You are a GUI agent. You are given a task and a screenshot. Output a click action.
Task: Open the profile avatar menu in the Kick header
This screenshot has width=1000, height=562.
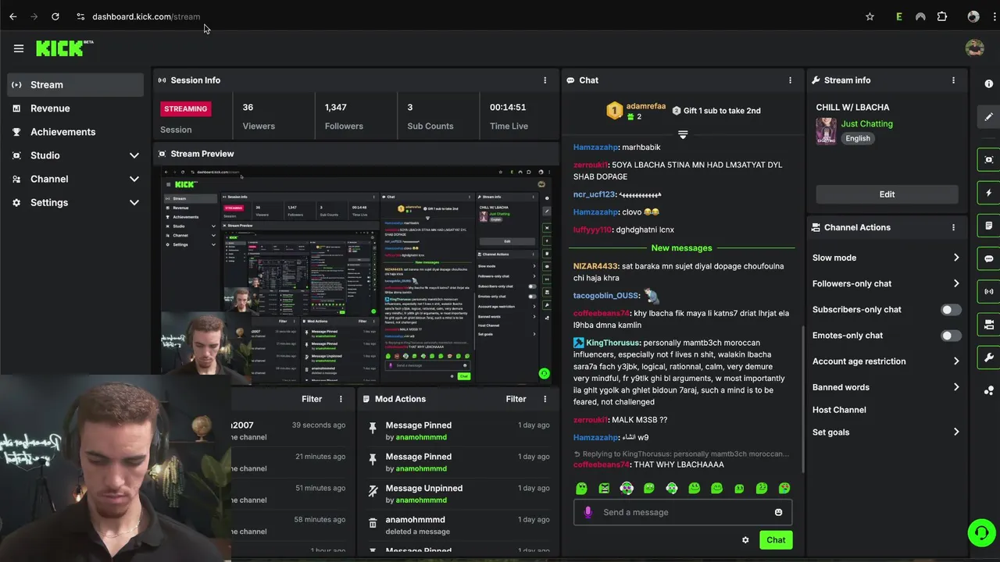click(x=974, y=48)
